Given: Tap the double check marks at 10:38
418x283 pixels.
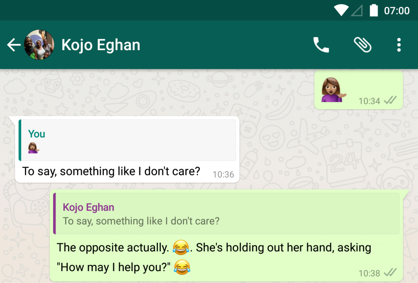Looking at the screenshot, I should pyautogui.click(x=390, y=273).
